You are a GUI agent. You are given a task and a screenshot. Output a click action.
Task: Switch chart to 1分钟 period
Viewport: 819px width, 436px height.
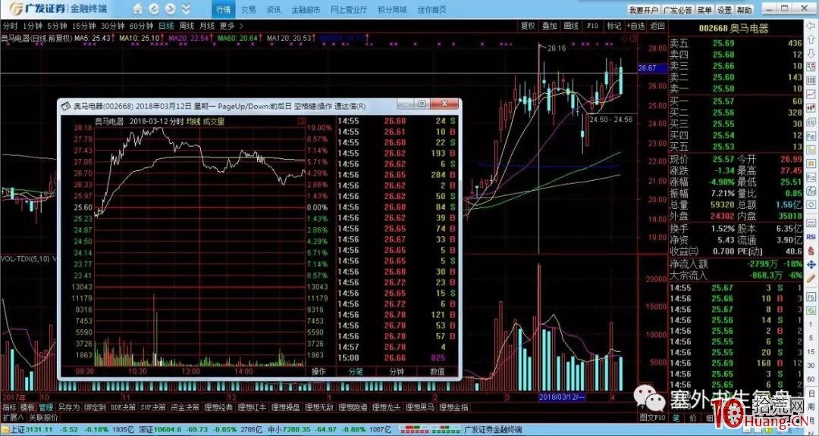[33, 26]
